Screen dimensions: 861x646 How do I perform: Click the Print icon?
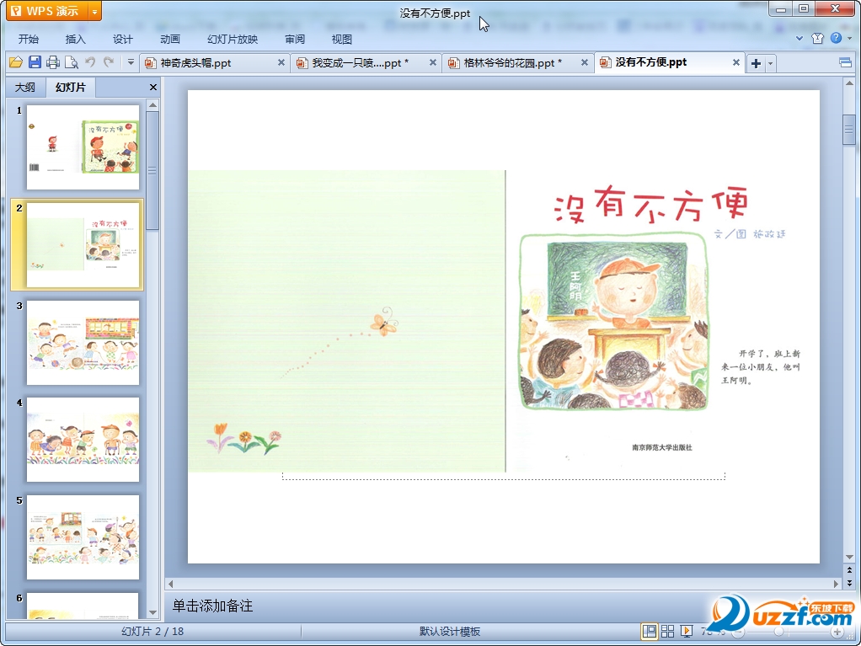click(x=53, y=62)
